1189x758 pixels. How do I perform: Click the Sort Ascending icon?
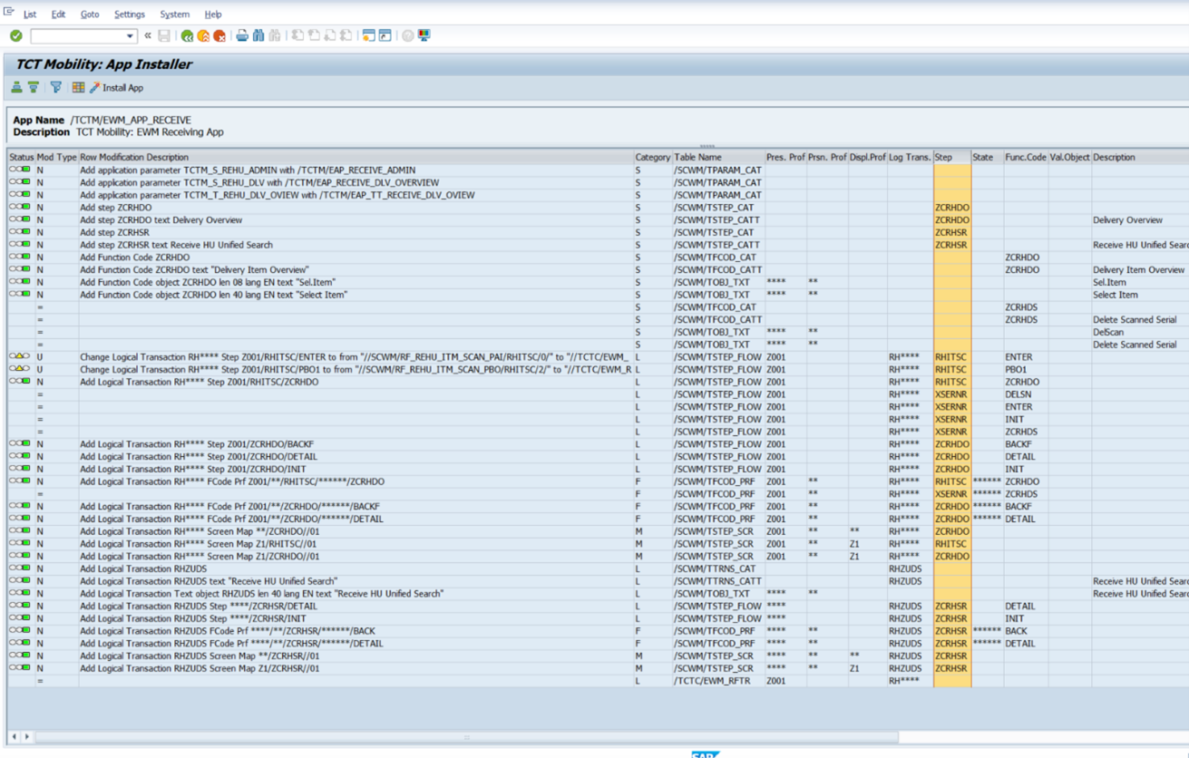[16, 88]
